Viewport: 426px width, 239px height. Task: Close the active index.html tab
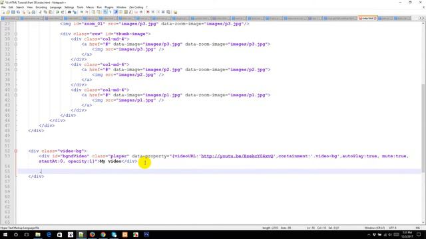pos(375,18)
